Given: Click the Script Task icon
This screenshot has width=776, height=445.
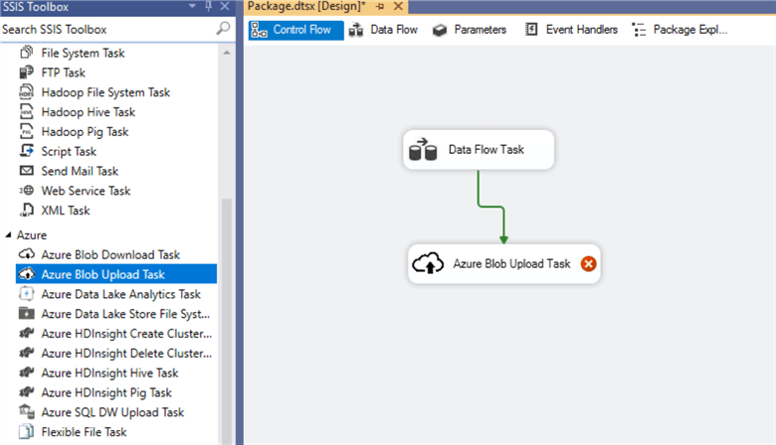Looking at the screenshot, I should [x=26, y=151].
